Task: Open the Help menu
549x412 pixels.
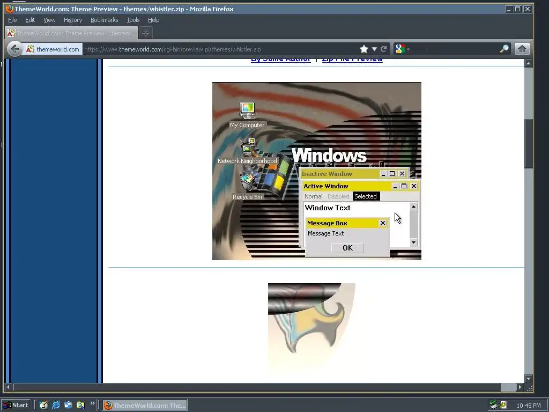Action: pos(153,20)
